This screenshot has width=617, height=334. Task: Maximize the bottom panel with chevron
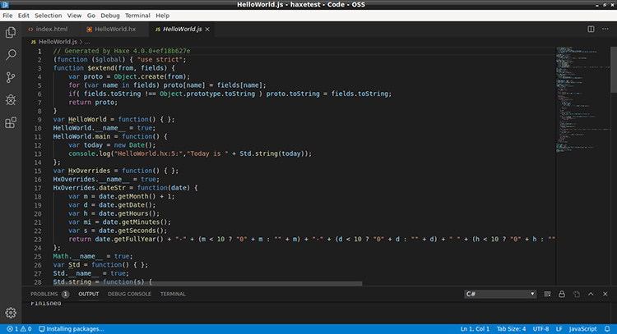(x=591, y=294)
